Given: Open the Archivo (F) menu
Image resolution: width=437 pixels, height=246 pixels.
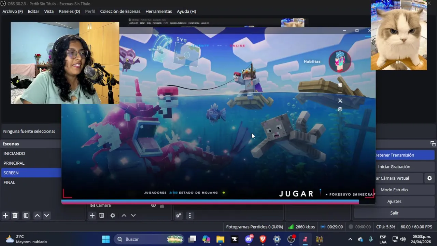Looking at the screenshot, I should [13, 11].
